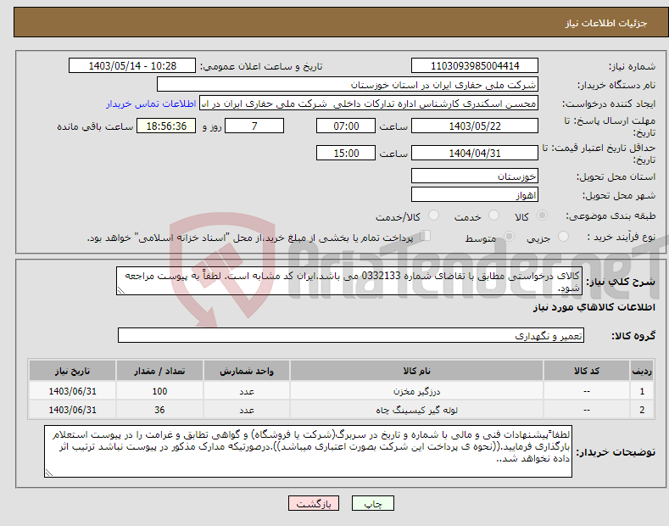Click the ردیف column header
This screenshot has height=526, width=669.
642,371
